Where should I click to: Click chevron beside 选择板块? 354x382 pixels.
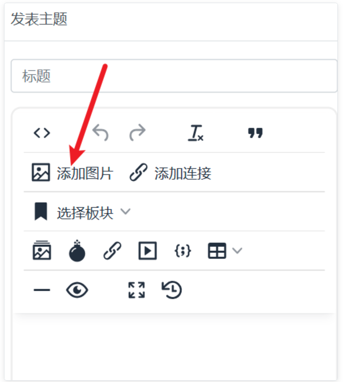pyautogui.click(x=126, y=211)
